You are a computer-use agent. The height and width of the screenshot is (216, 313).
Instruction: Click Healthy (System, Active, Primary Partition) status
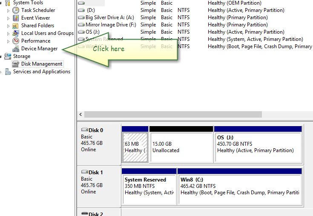pyautogui.click(x=256, y=39)
